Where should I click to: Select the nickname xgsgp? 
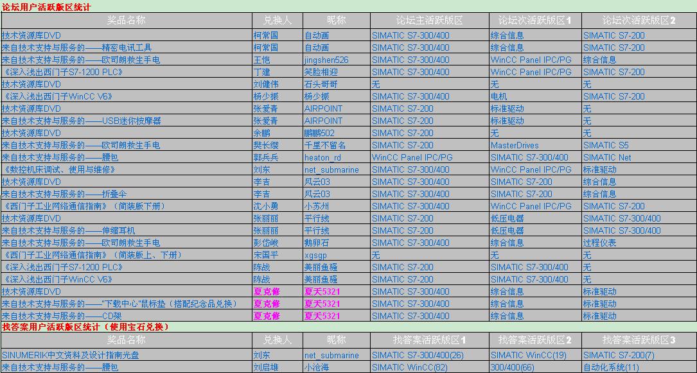315,256
